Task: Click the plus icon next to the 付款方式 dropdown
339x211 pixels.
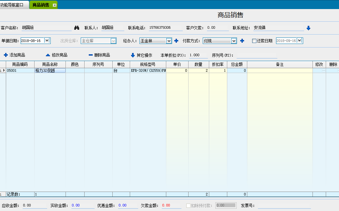Action: click(242, 41)
